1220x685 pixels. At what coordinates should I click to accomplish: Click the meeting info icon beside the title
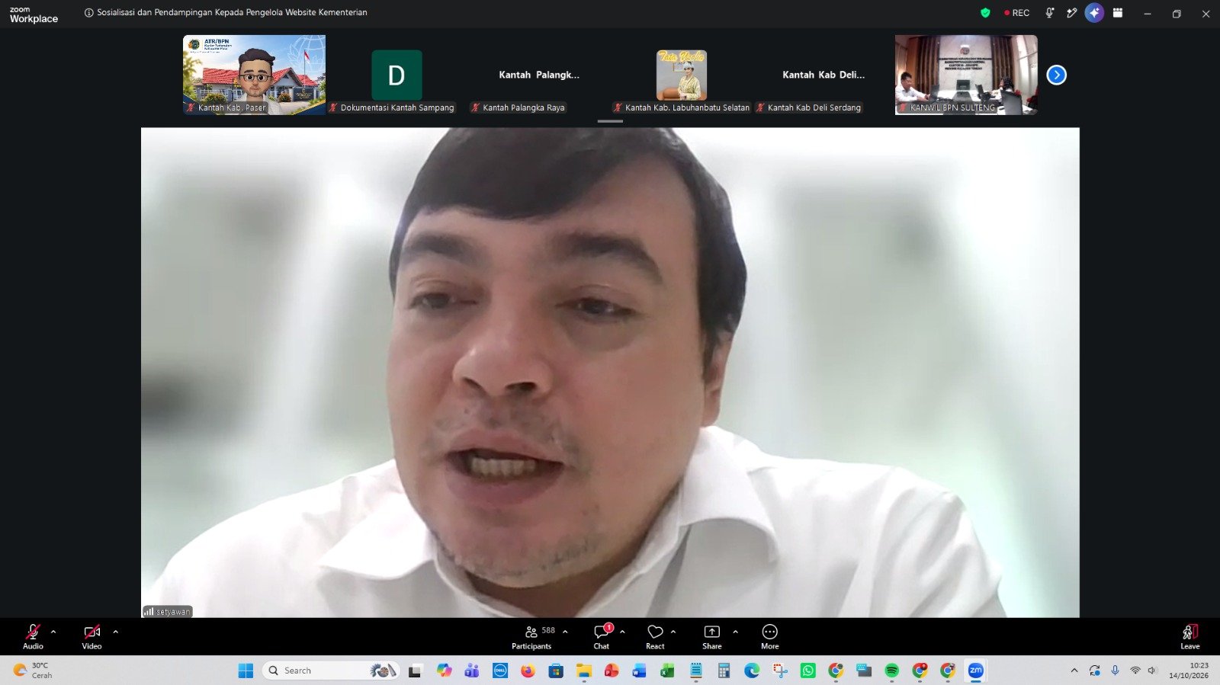coord(88,13)
